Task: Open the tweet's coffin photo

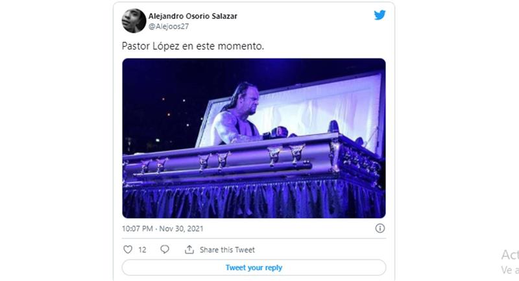Action: (x=254, y=138)
